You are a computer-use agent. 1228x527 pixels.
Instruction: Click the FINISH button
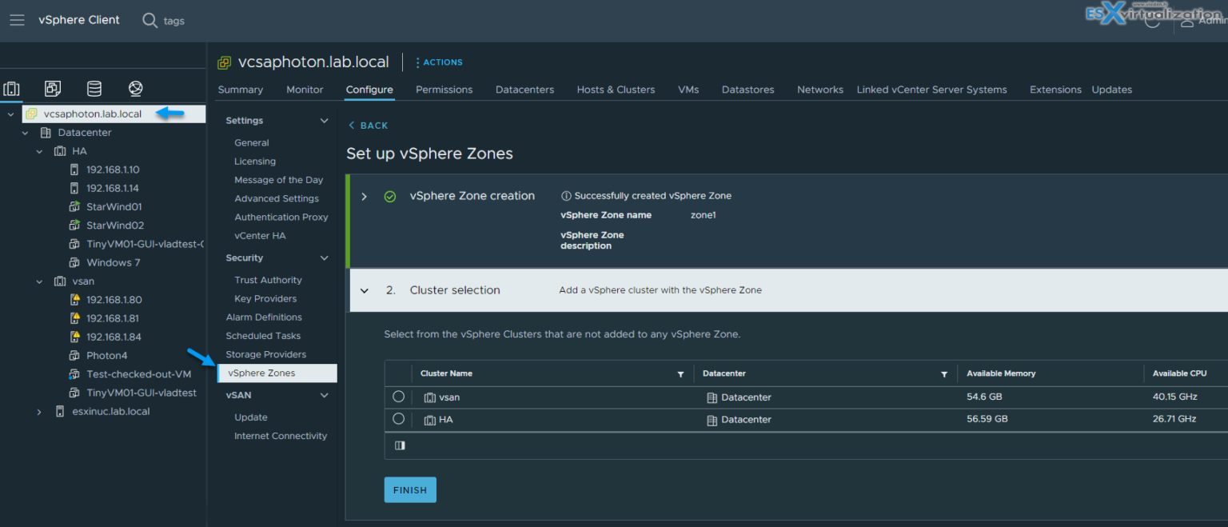[x=410, y=489]
